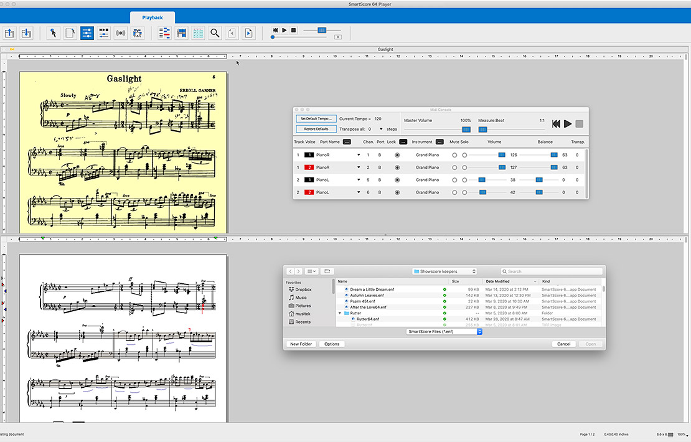The height and width of the screenshot is (442, 691).
Task: Play the score from the Midi Console
Action: click(568, 124)
